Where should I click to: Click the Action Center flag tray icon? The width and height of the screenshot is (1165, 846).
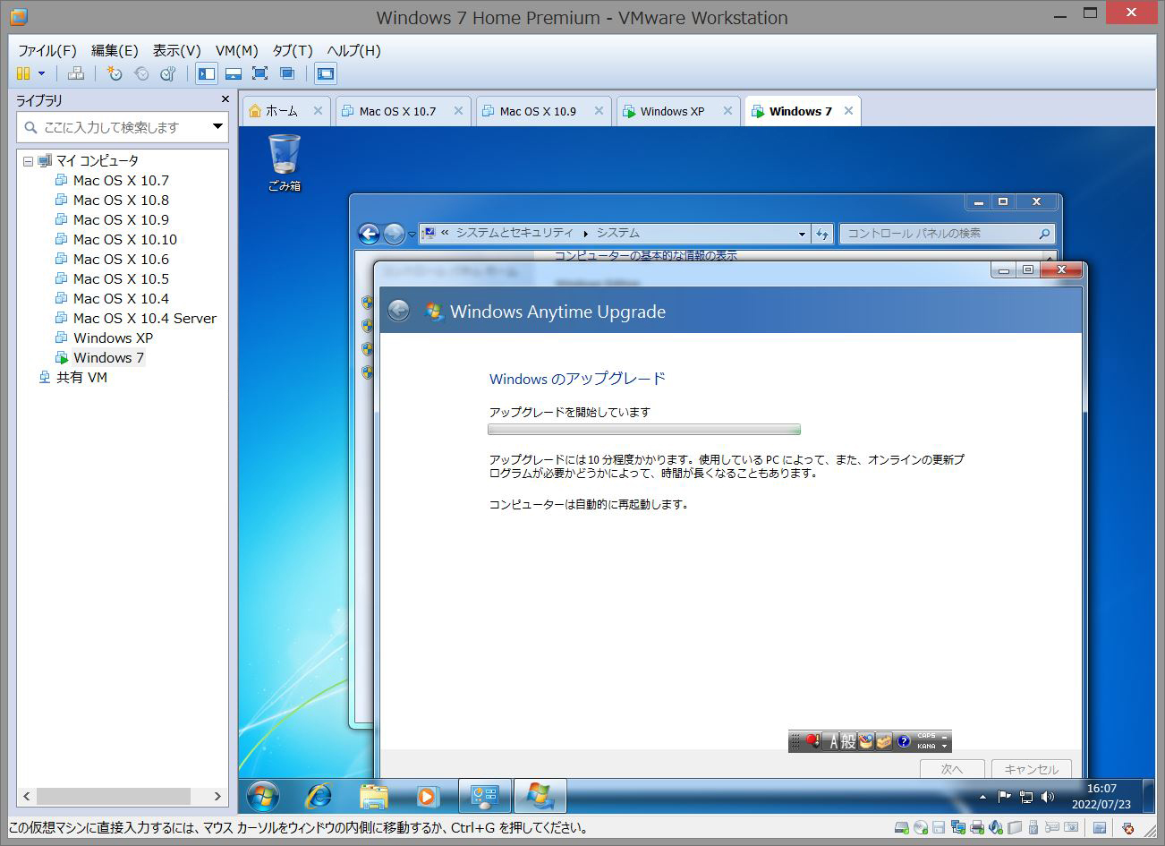coord(1004,796)
